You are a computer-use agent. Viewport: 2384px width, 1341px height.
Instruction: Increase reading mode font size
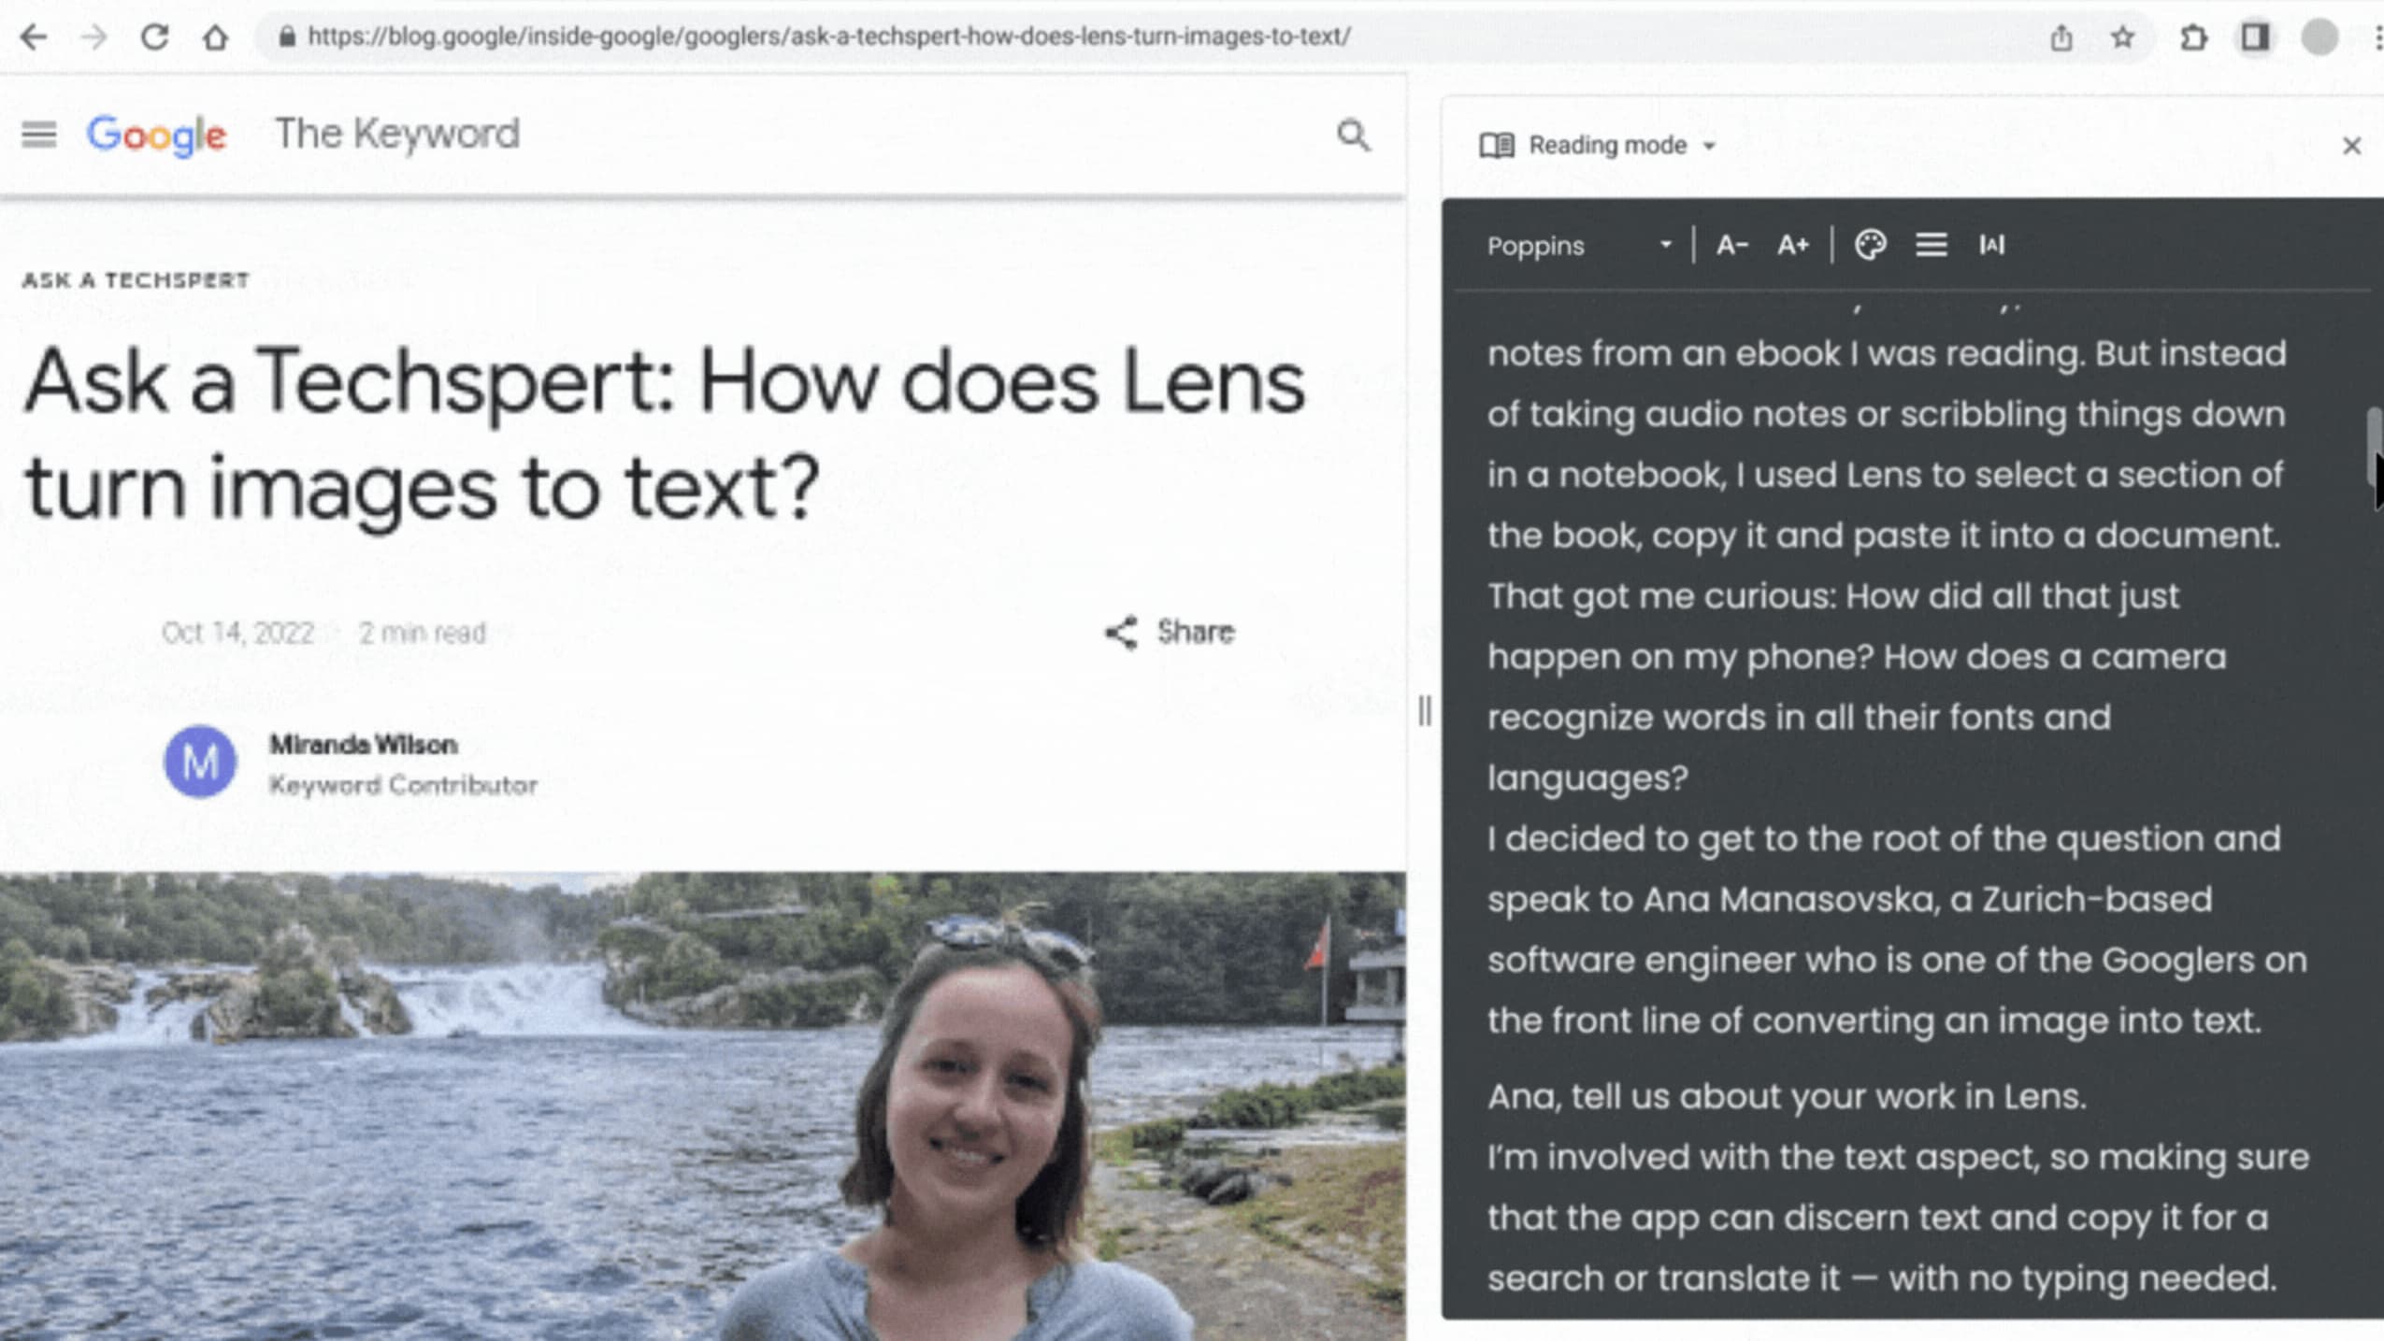click(x=1792, y=245)
